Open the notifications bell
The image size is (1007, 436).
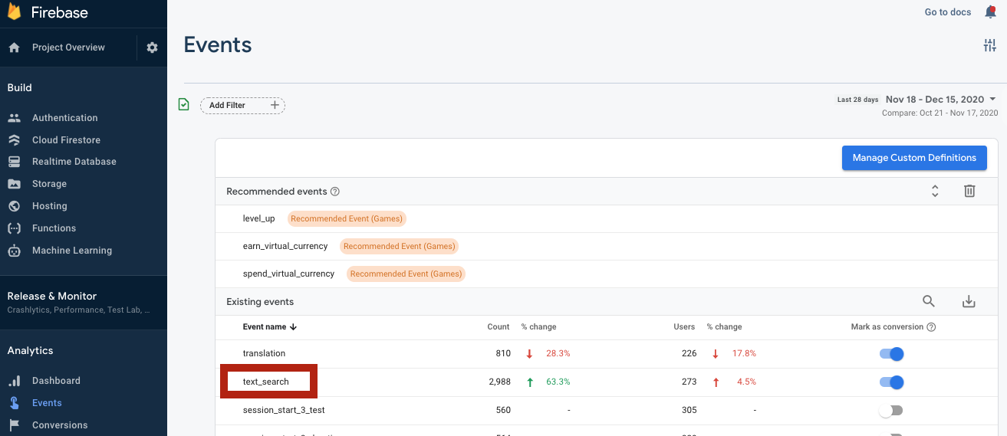990,12
